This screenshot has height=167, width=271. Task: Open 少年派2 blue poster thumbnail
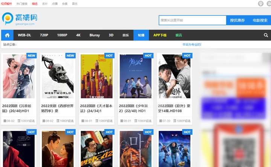pyautogui.click(x=135, y=76)
